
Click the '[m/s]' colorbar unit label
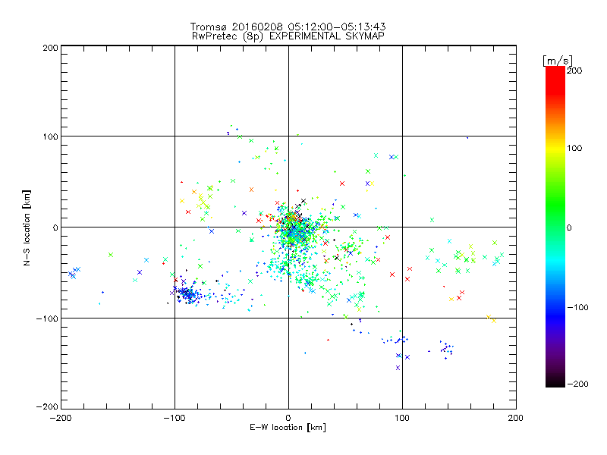[x=558, y=61]
